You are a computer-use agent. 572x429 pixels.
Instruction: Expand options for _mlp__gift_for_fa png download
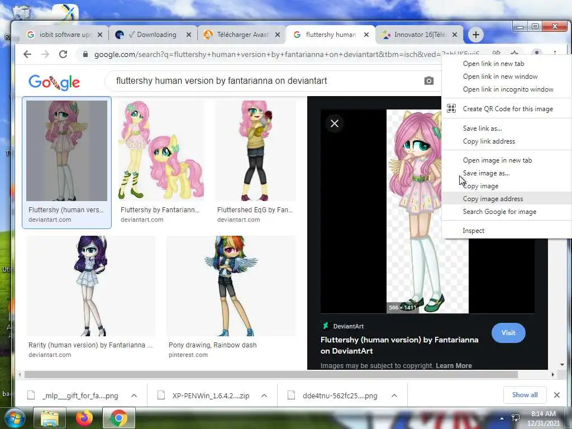tap(134, 395)
